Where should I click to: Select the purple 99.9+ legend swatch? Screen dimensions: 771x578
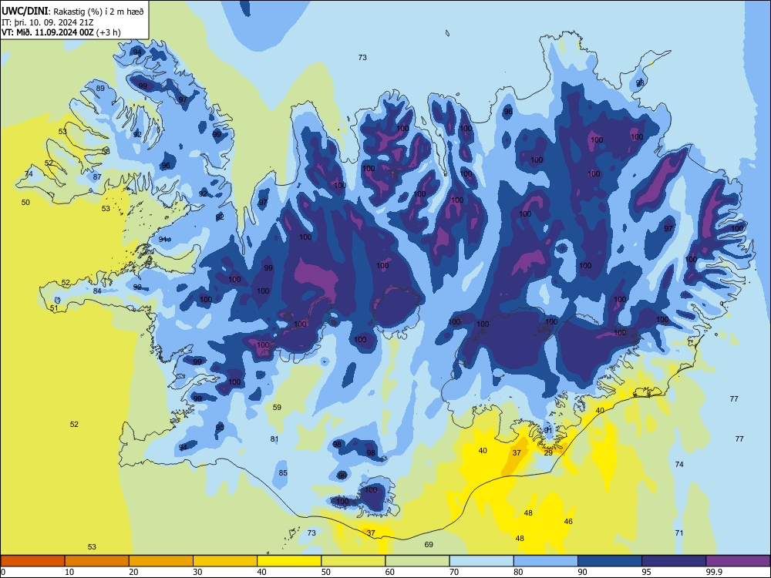(738, 561)
